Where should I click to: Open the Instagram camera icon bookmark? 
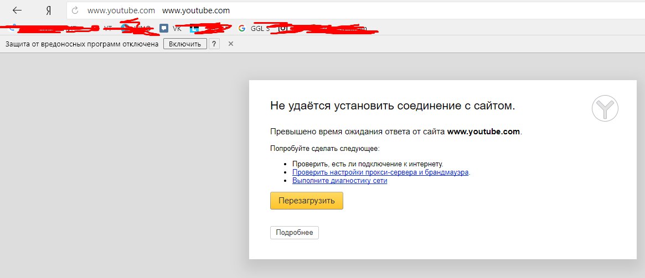[283, 28]
